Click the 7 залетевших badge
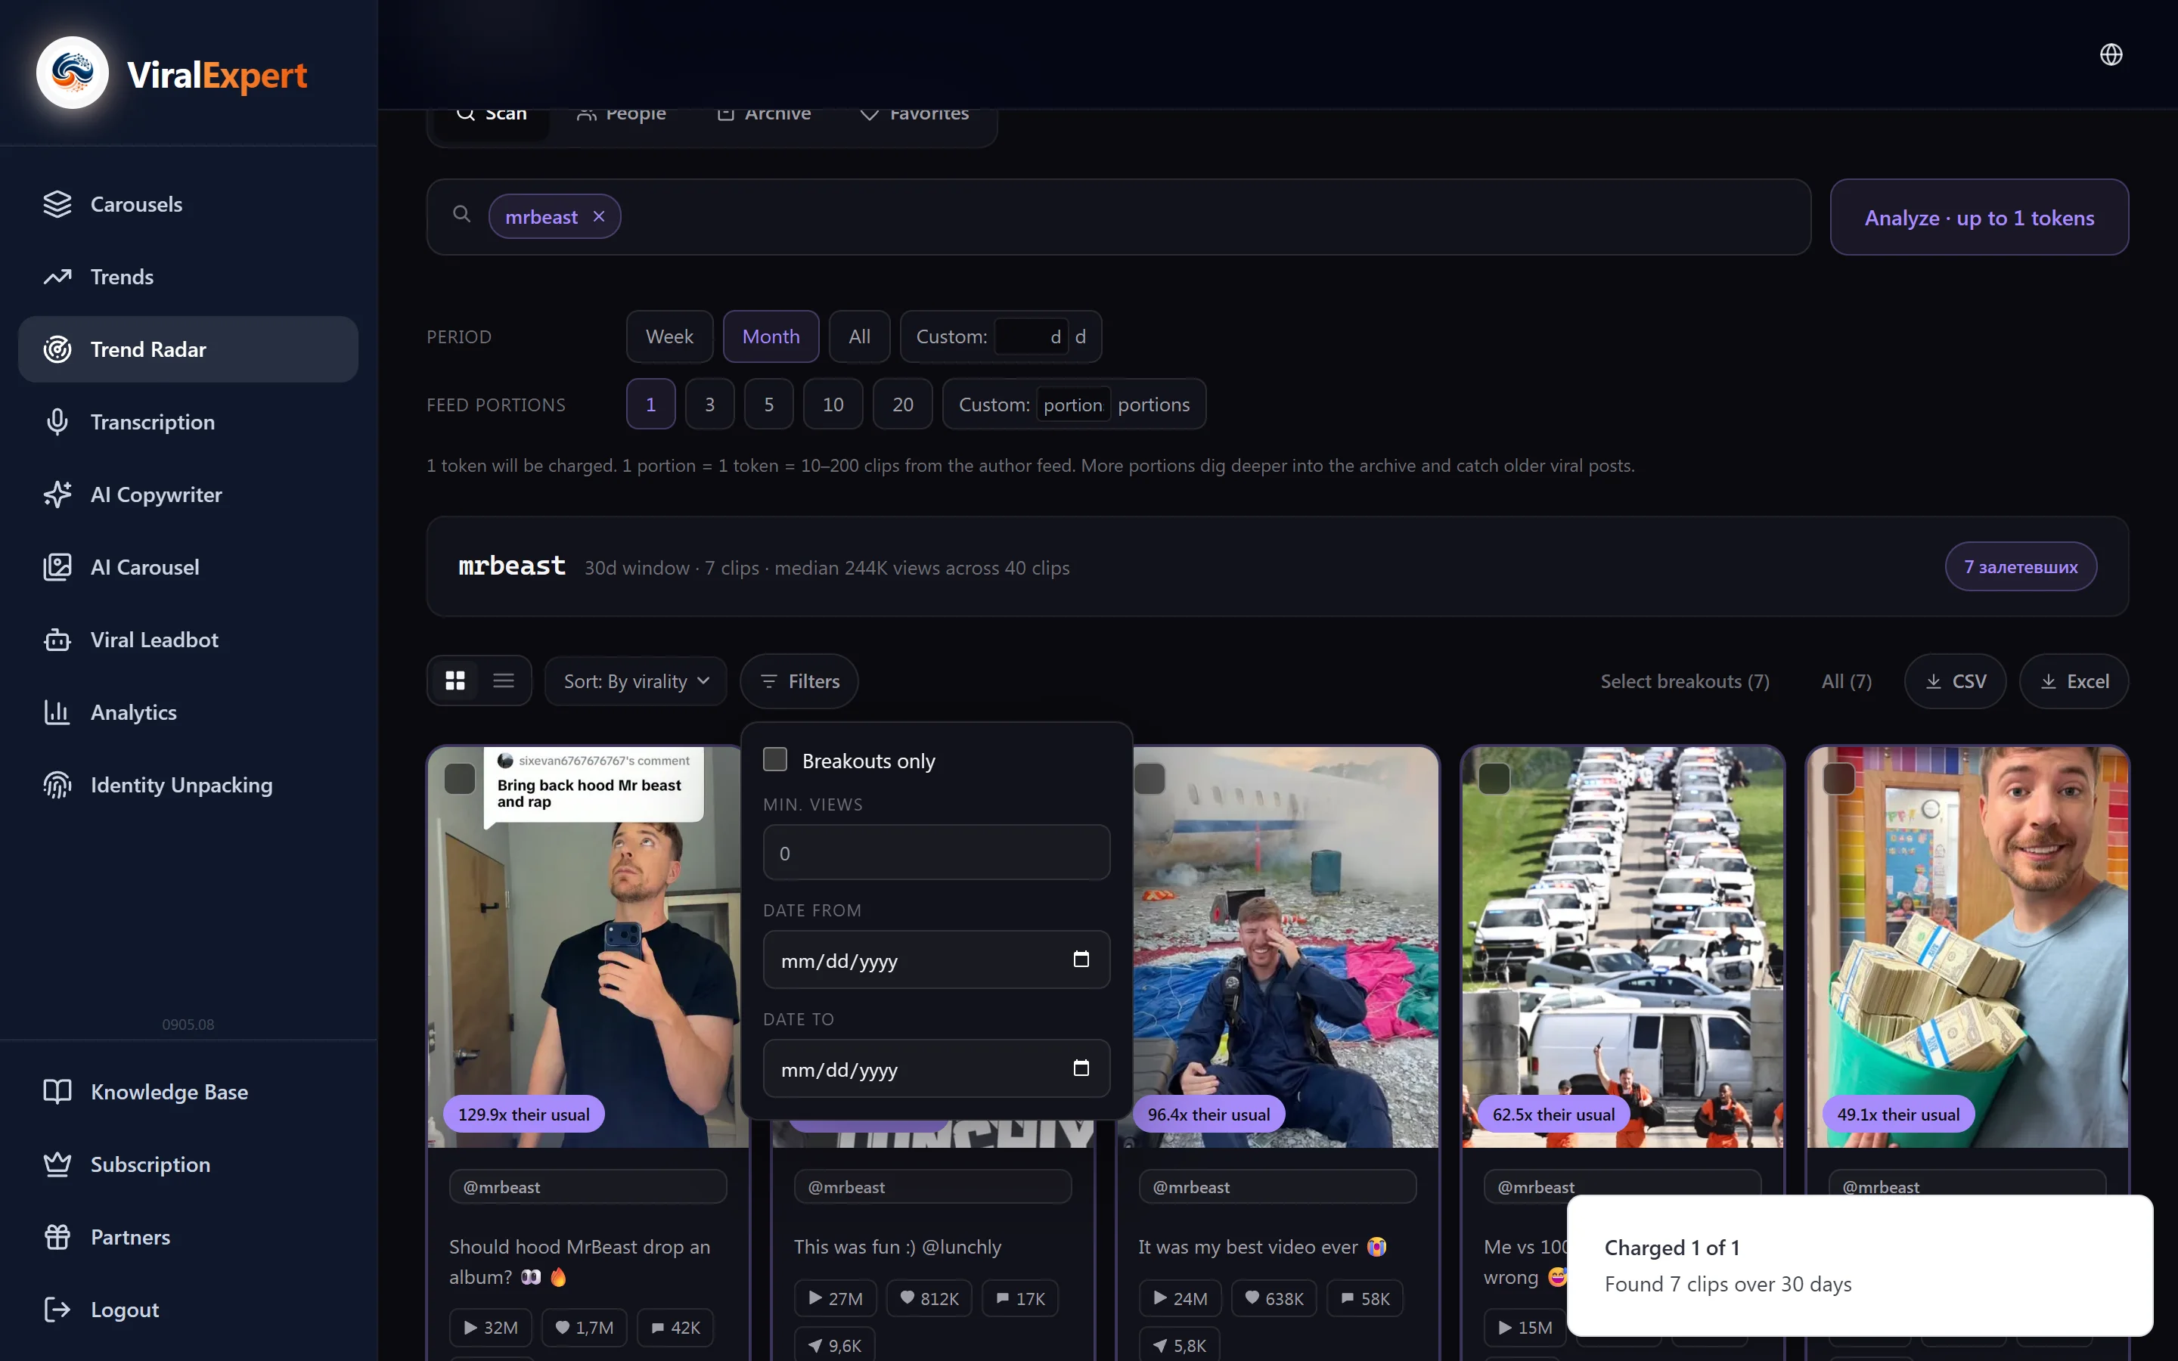The height and width of the screenshot is (1361, 2178). (x=2021, y=567)
